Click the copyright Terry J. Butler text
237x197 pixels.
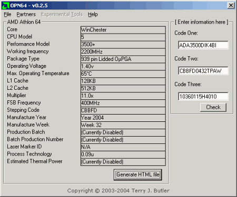(118, 191)
